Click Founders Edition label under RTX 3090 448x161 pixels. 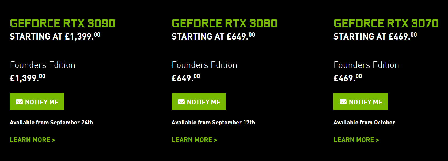(43, 65)
